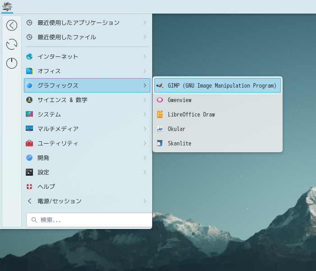Image resolution: width=316 pixels, height=271 pixels.
Task: Open the マルチメディア category
Action: pos(87,129)
